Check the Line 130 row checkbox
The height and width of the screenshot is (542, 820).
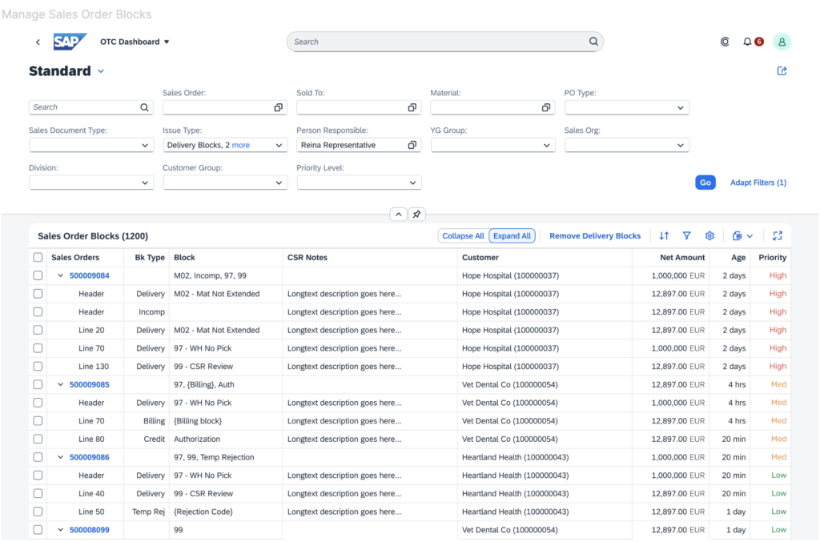click(38, 367)
